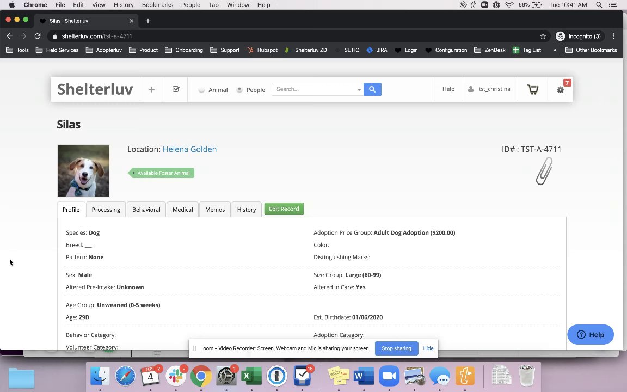Open the Onboarding bookmark folder
Viewport: 627px width, 392px height.
click(x=184, y=50)
